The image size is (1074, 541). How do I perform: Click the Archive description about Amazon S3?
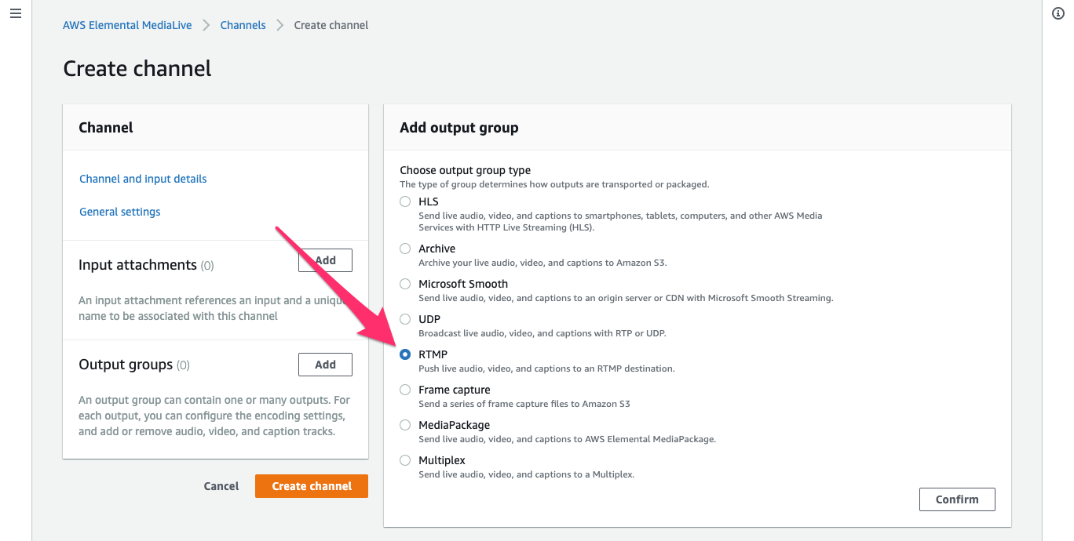tap(542, 263)
